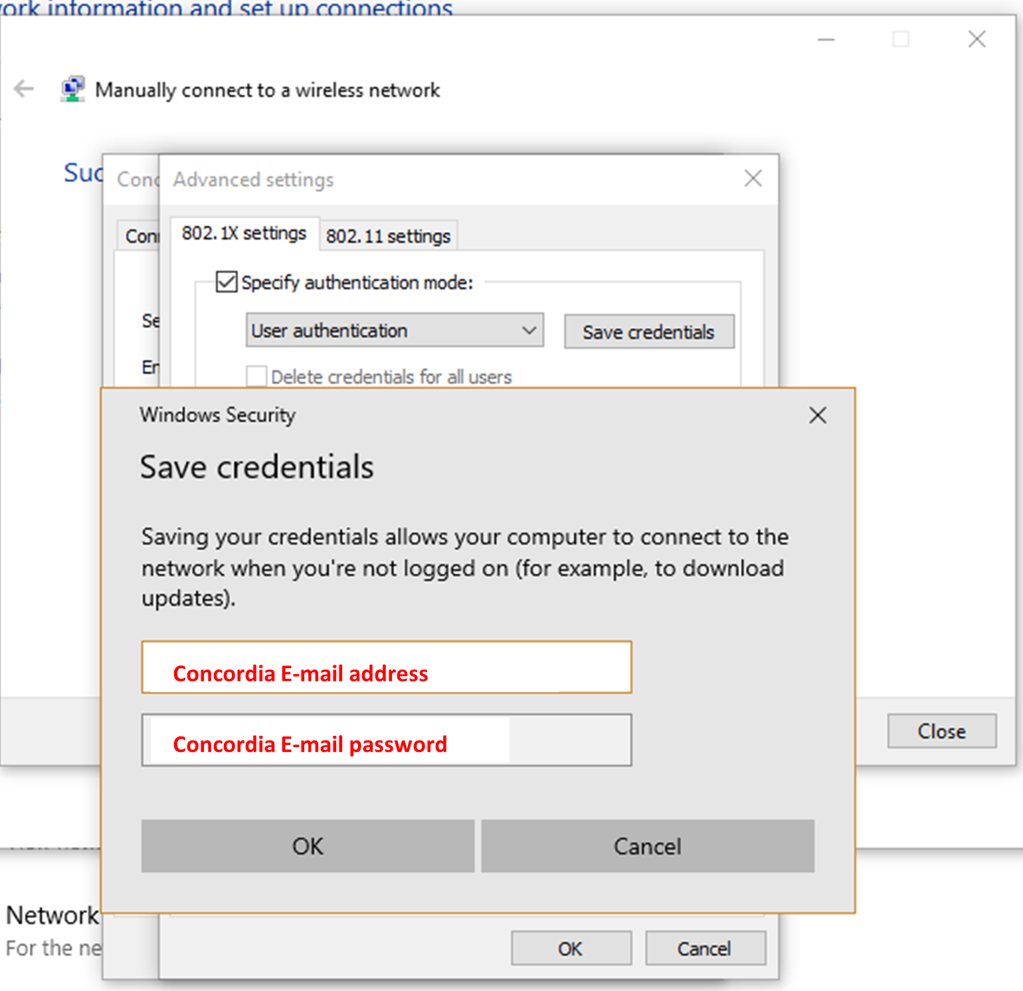
Task: Cancel the Save credentials dialog
Action: click(648, 846)
